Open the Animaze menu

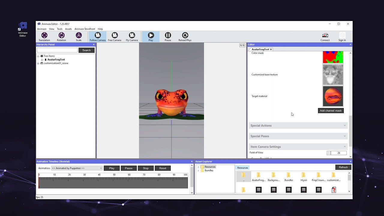coord(42,29)
